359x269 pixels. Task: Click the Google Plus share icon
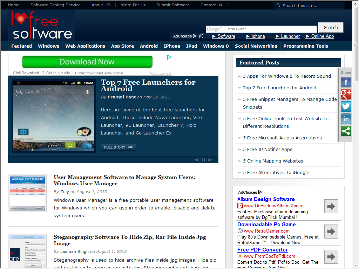click(346, 94)
